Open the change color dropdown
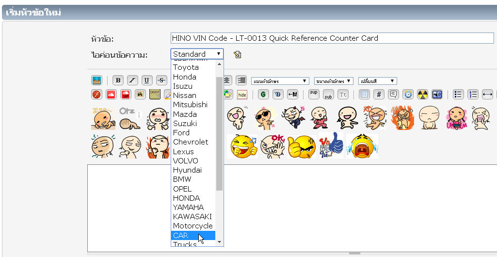Screen dimensions: 497x257 (378, 81)
